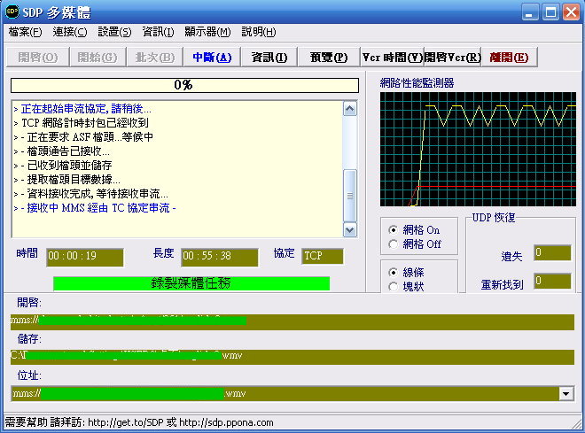
Task: Open the 顯示器(M) menu
Action: [x=207, y=32]
